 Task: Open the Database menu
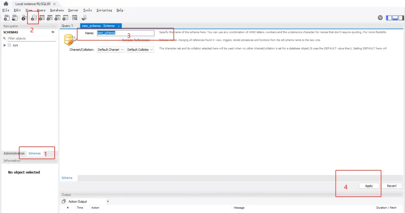tap(57, 10)
